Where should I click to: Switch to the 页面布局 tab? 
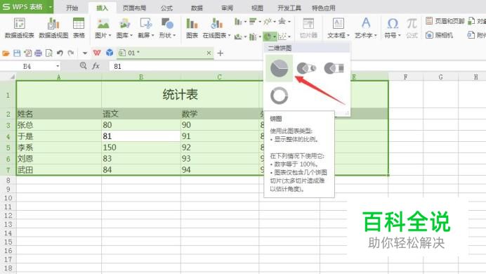(x=134, y=8)
